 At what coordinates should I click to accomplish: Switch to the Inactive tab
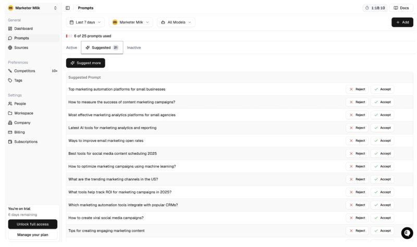[x=133, y=47]
